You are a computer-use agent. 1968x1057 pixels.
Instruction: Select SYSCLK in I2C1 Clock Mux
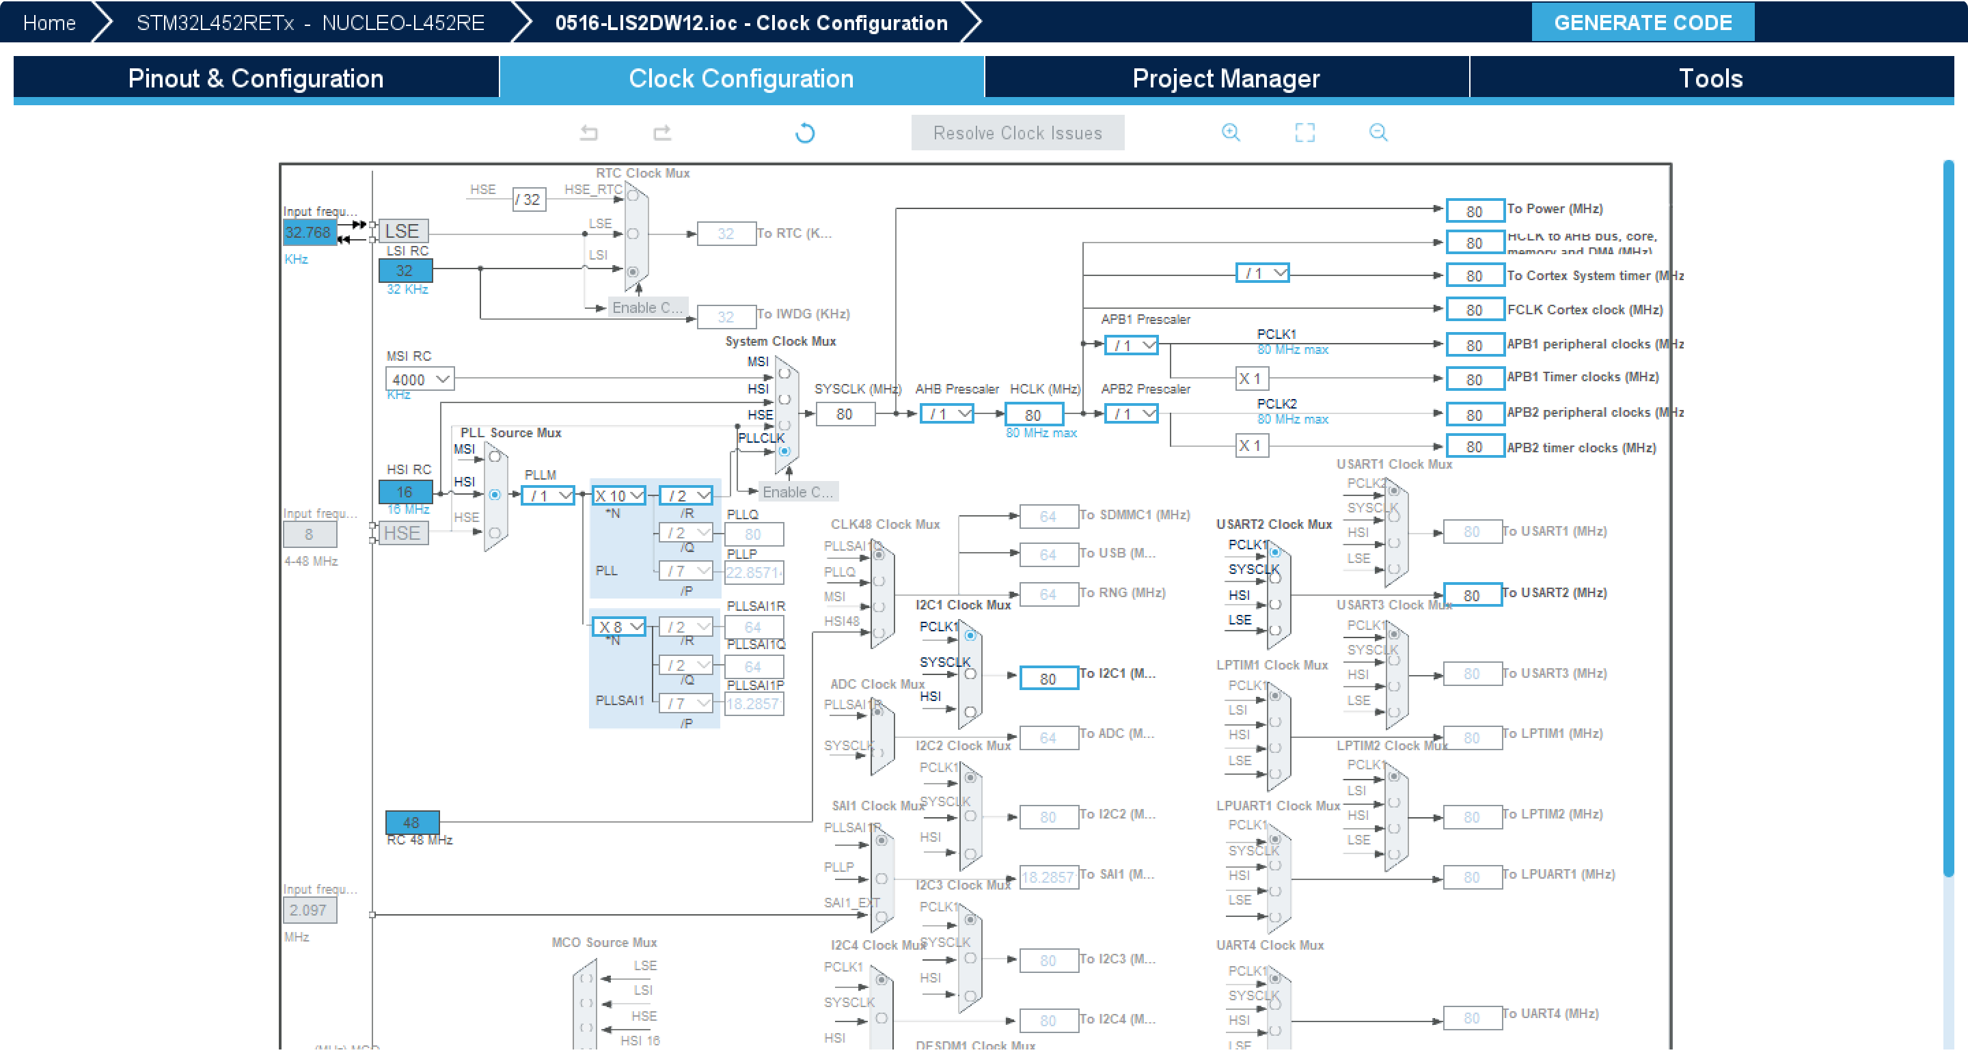coord(970,674)
